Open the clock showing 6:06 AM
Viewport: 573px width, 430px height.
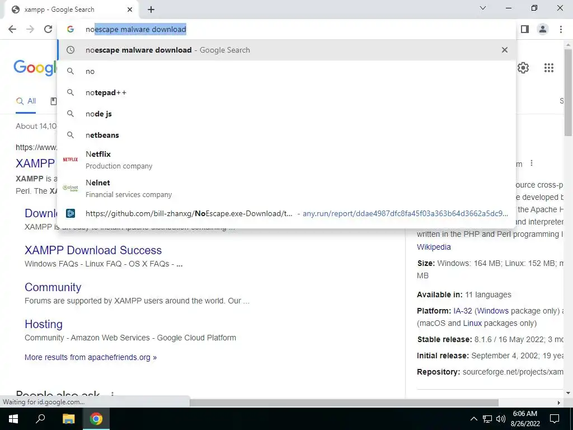pos(525,419)
